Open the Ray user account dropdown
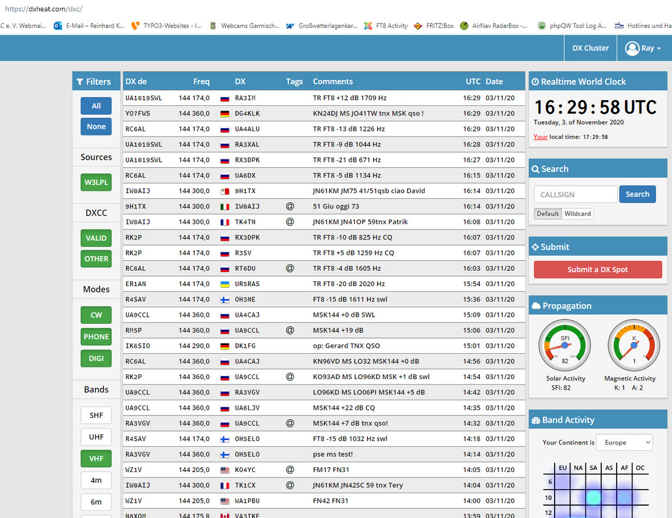The width and height of the screenshot is (672, 518). click(x=643, y=48)
